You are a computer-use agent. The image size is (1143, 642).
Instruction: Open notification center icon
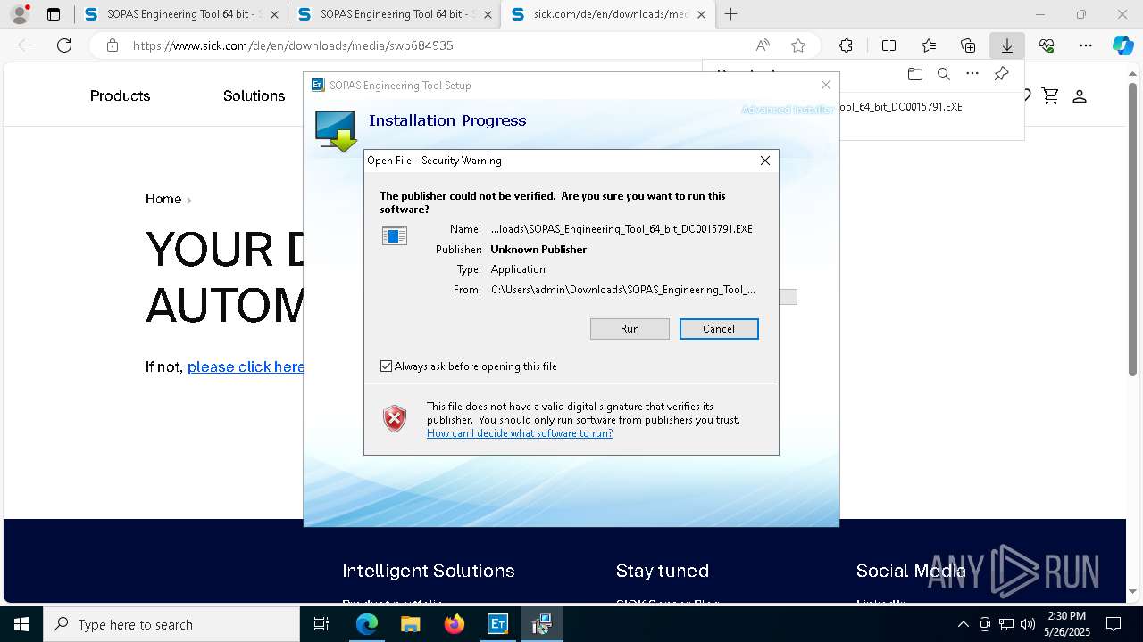pos(1114,624)
